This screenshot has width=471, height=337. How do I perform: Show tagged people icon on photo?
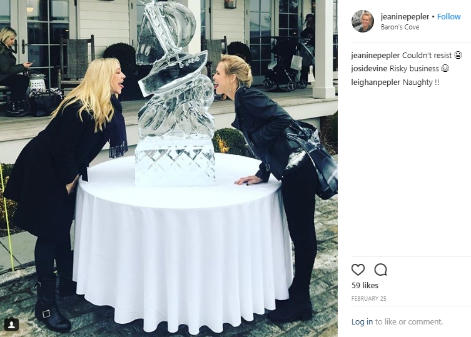(11, 324)
